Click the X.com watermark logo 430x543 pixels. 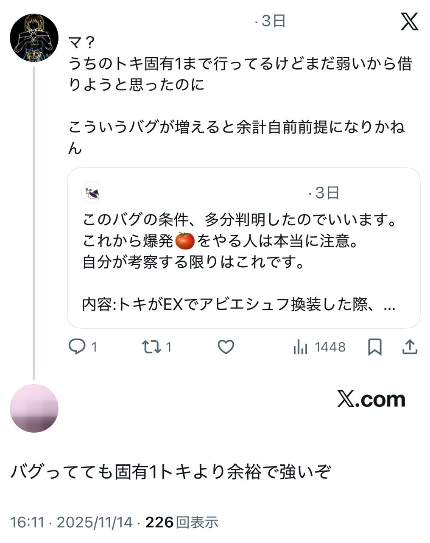[371, 399]
